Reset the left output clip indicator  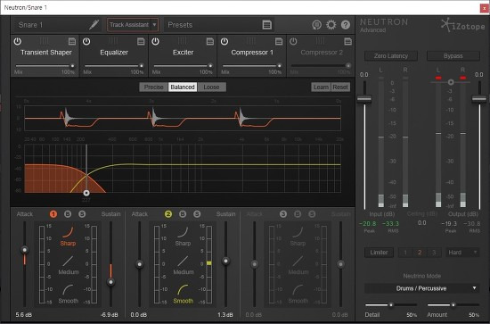pyautogui.click(x=438, y=78)
